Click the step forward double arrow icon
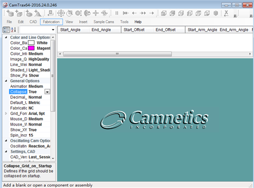This screenshot has height=188, width=254. 143,13
